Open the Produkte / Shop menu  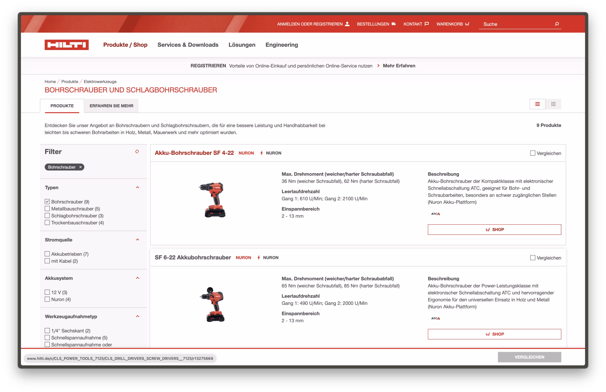125,45
